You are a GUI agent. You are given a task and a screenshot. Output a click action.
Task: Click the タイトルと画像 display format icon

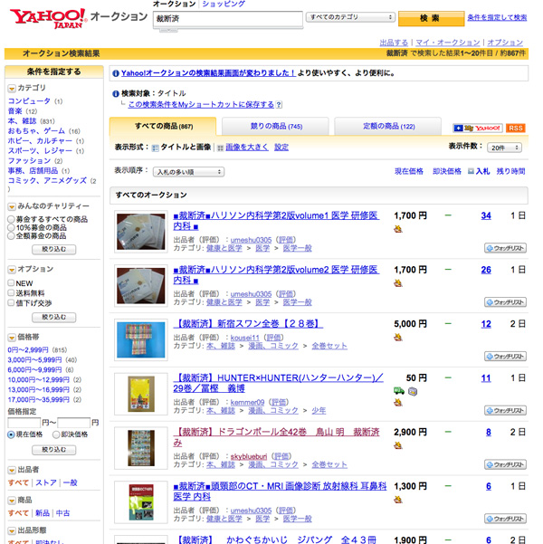point(155,148)
